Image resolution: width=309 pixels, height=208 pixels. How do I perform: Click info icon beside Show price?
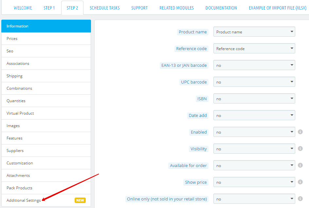point(300,182)
